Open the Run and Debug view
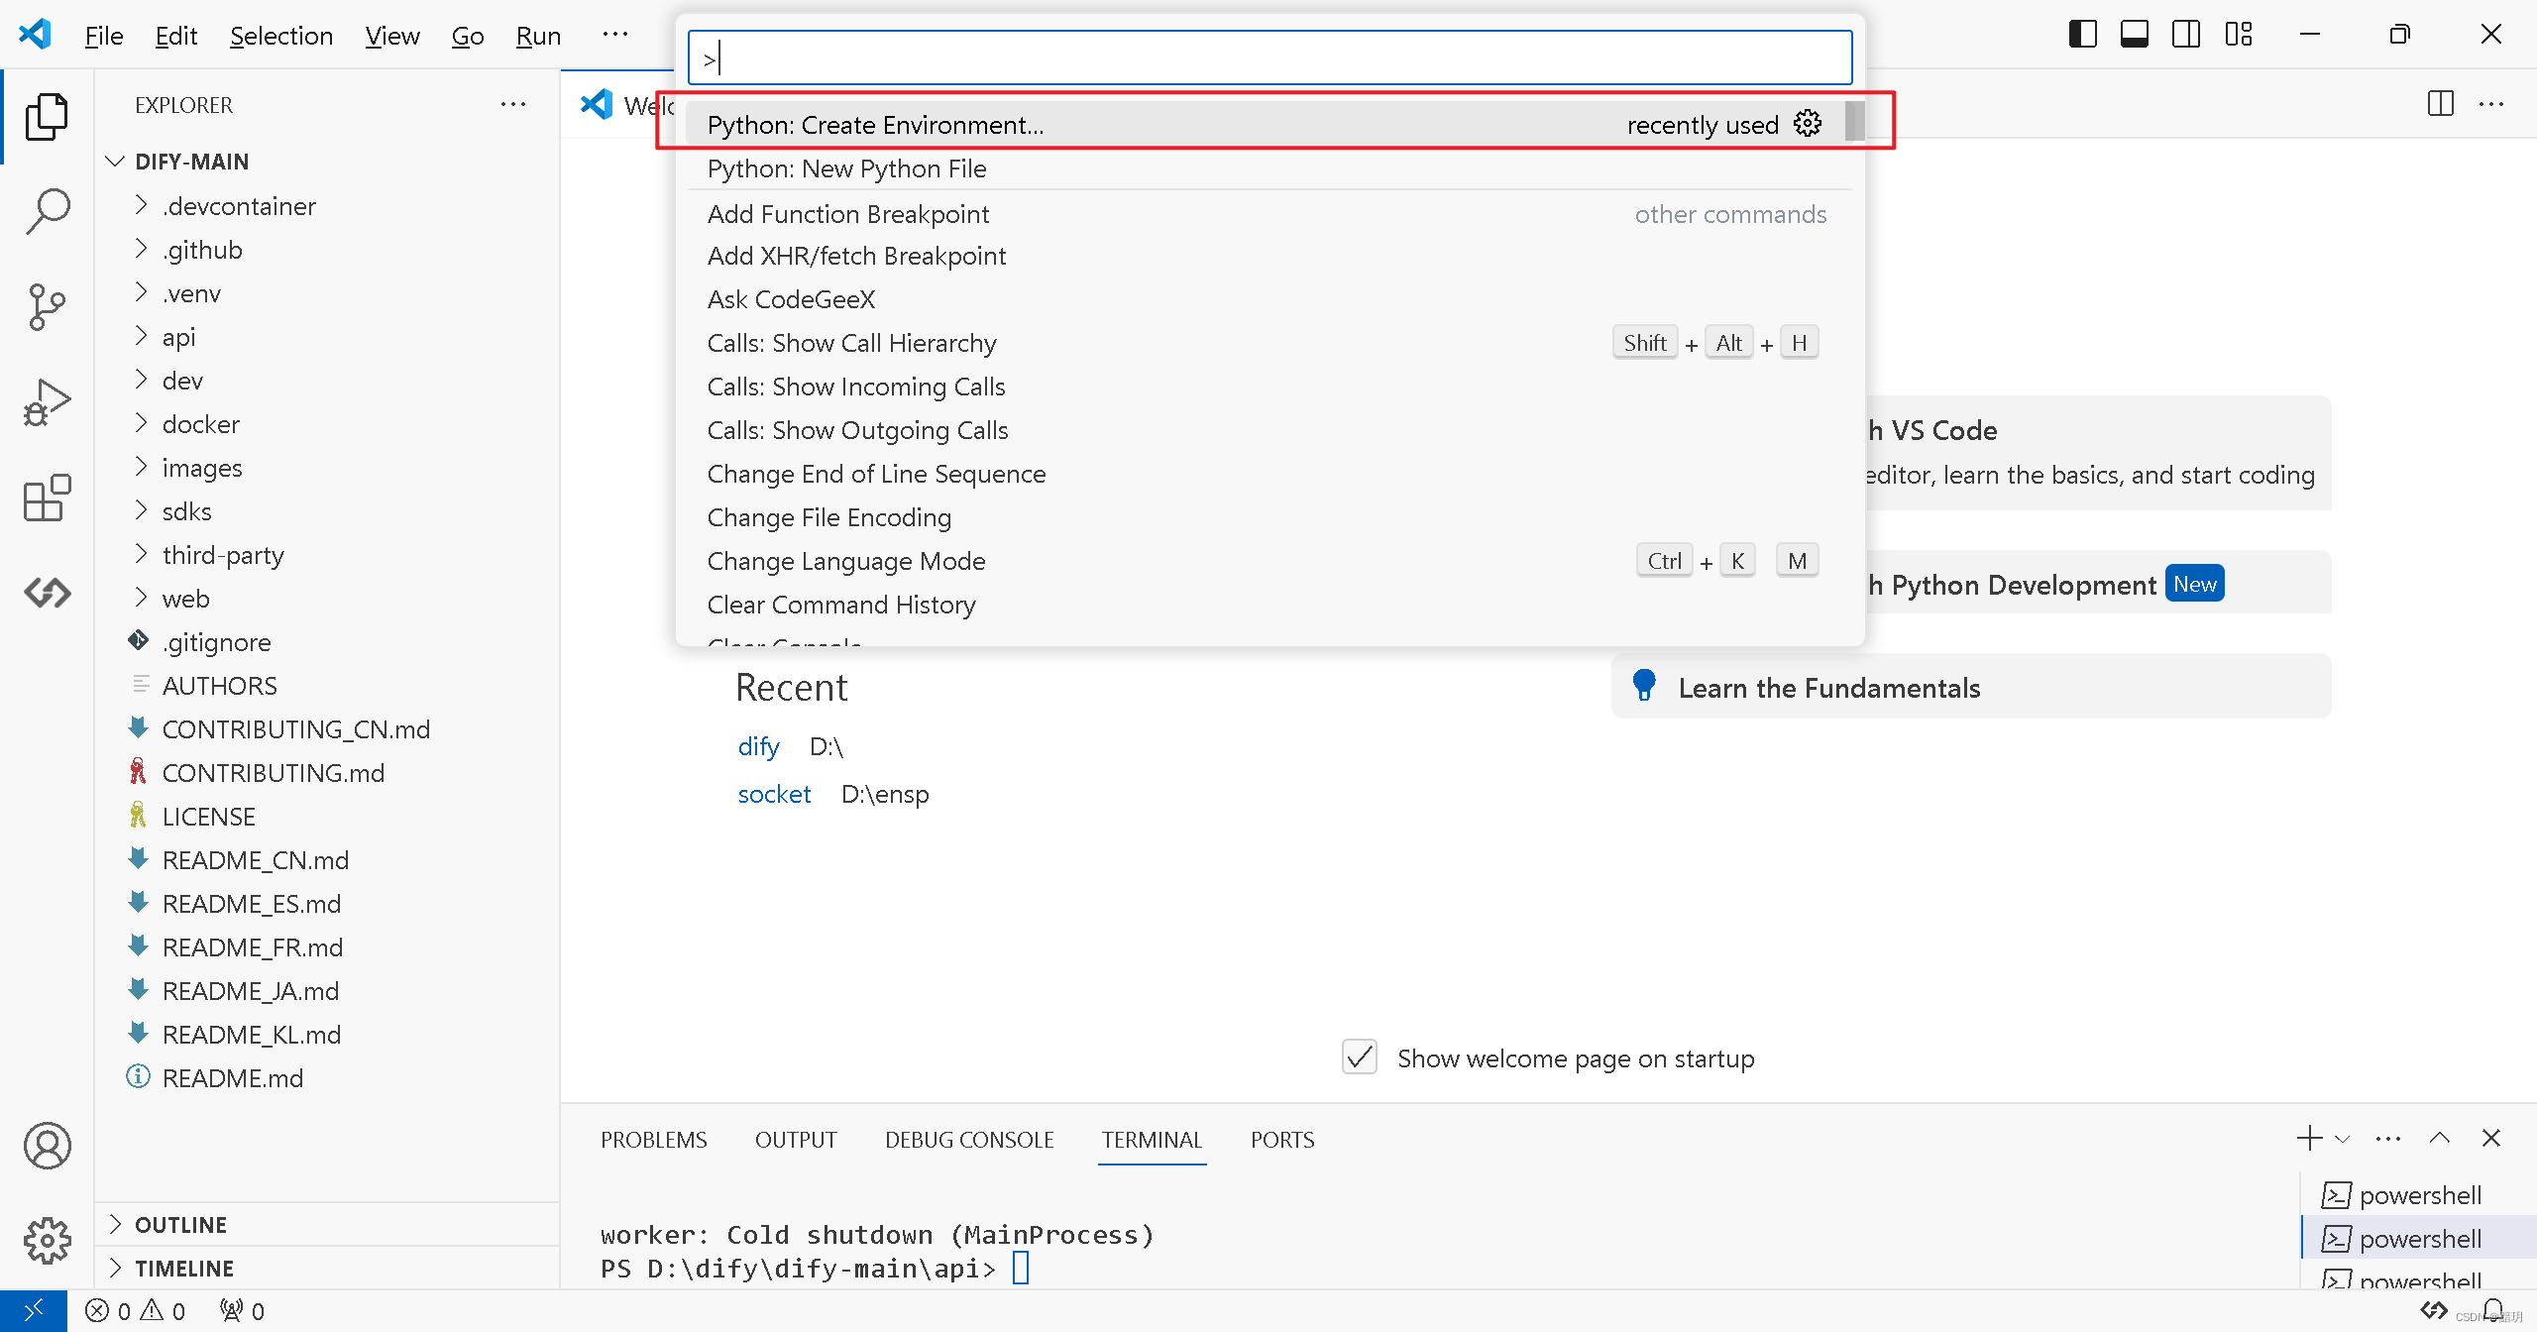The image size is (2537, 1332). pyautogui.click(x=47, y=401)
